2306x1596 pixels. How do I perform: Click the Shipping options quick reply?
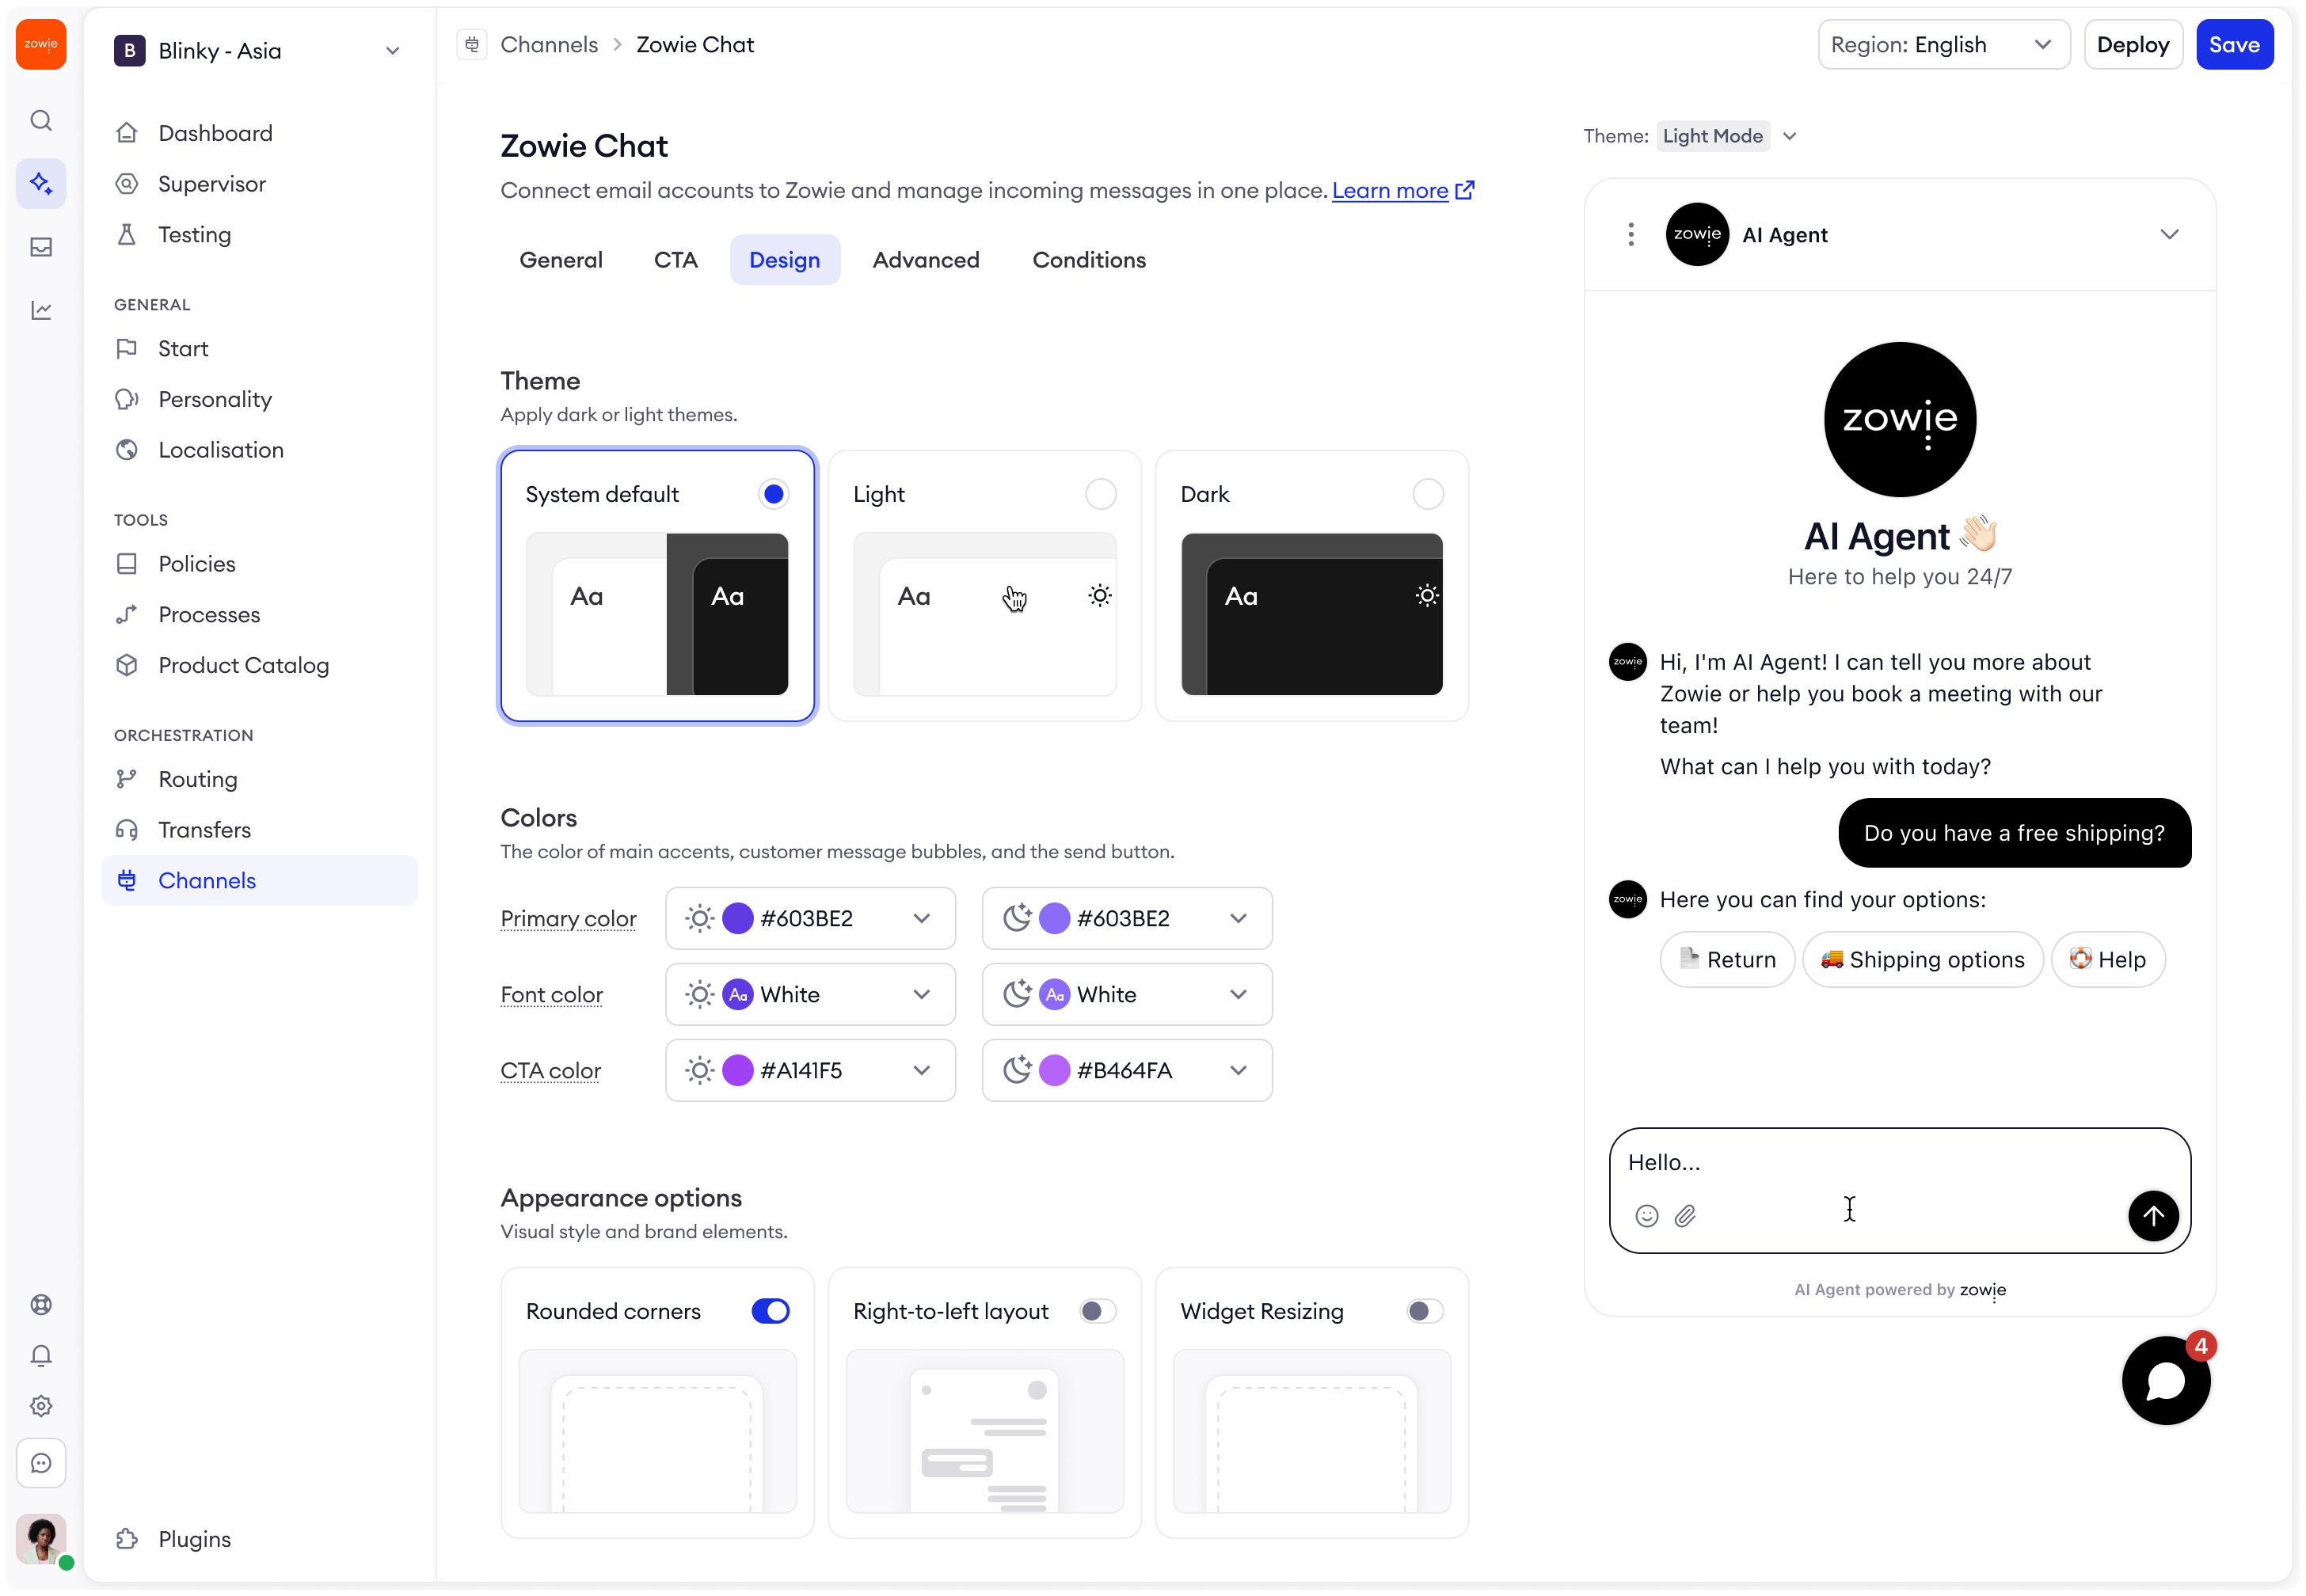(x=1922, y=960)
